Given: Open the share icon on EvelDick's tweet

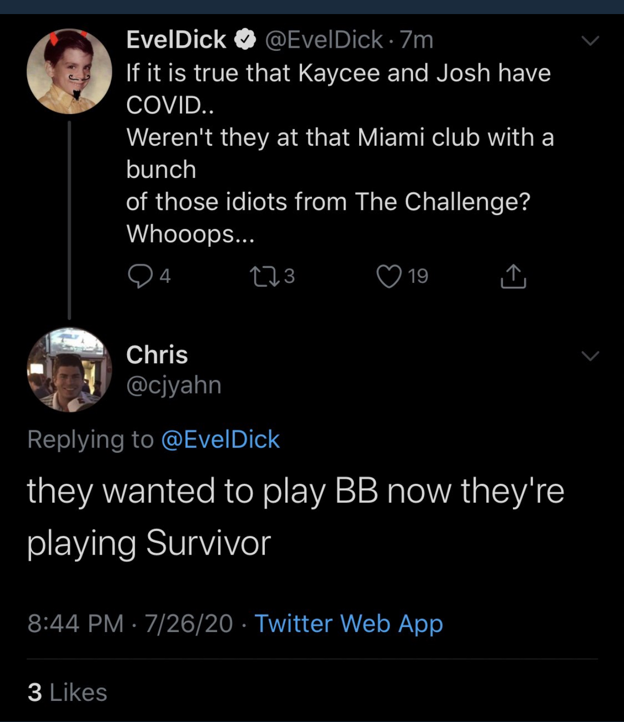Looking at the screenshot, I should click(513, 276).
